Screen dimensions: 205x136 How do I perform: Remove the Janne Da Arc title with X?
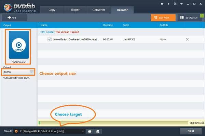pos(187,39)
